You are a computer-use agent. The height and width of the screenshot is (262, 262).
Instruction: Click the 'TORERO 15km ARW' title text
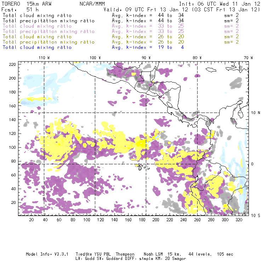tap(27, 4)
